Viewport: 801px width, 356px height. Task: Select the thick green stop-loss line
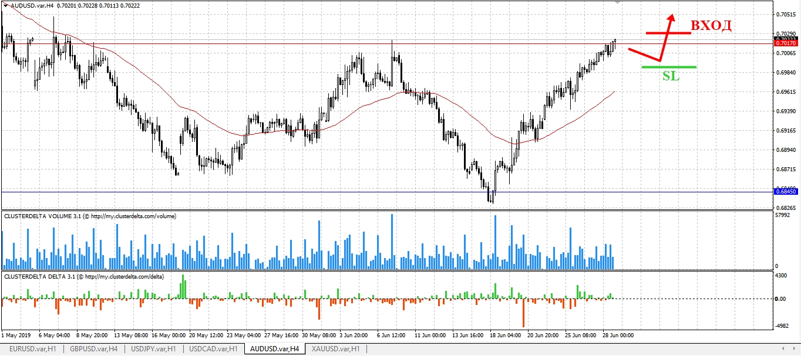coord(669,67)
